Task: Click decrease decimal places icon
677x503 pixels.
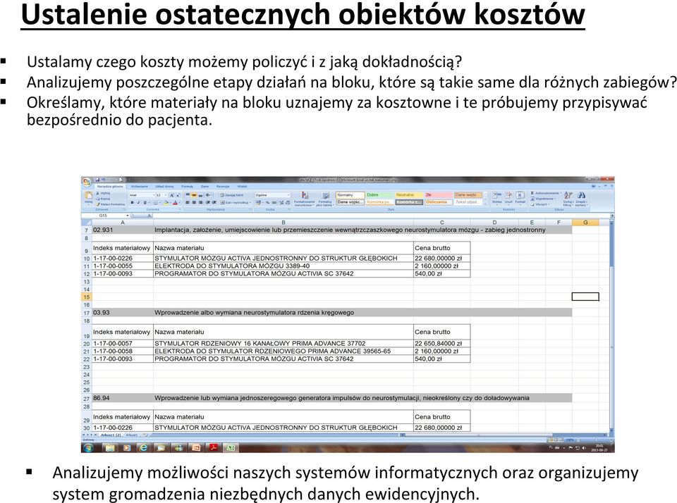Action: tap(288, 202)
